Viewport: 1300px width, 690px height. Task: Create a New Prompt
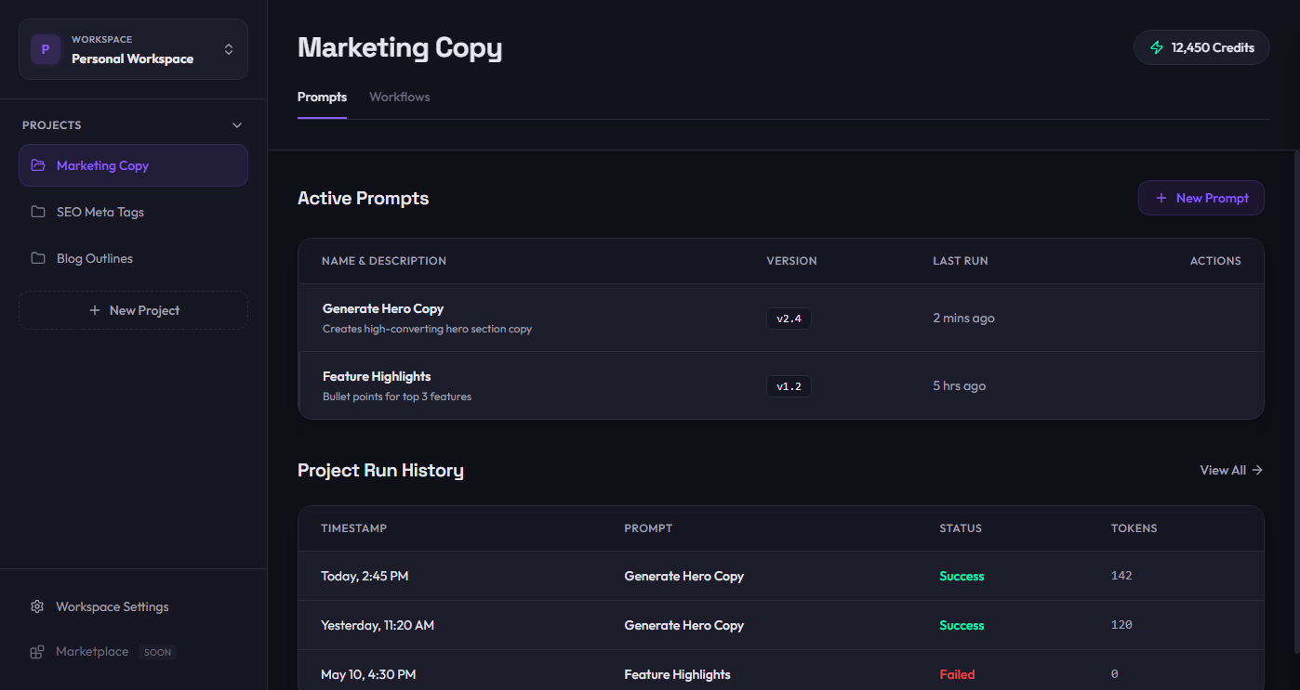(1201, 198)
